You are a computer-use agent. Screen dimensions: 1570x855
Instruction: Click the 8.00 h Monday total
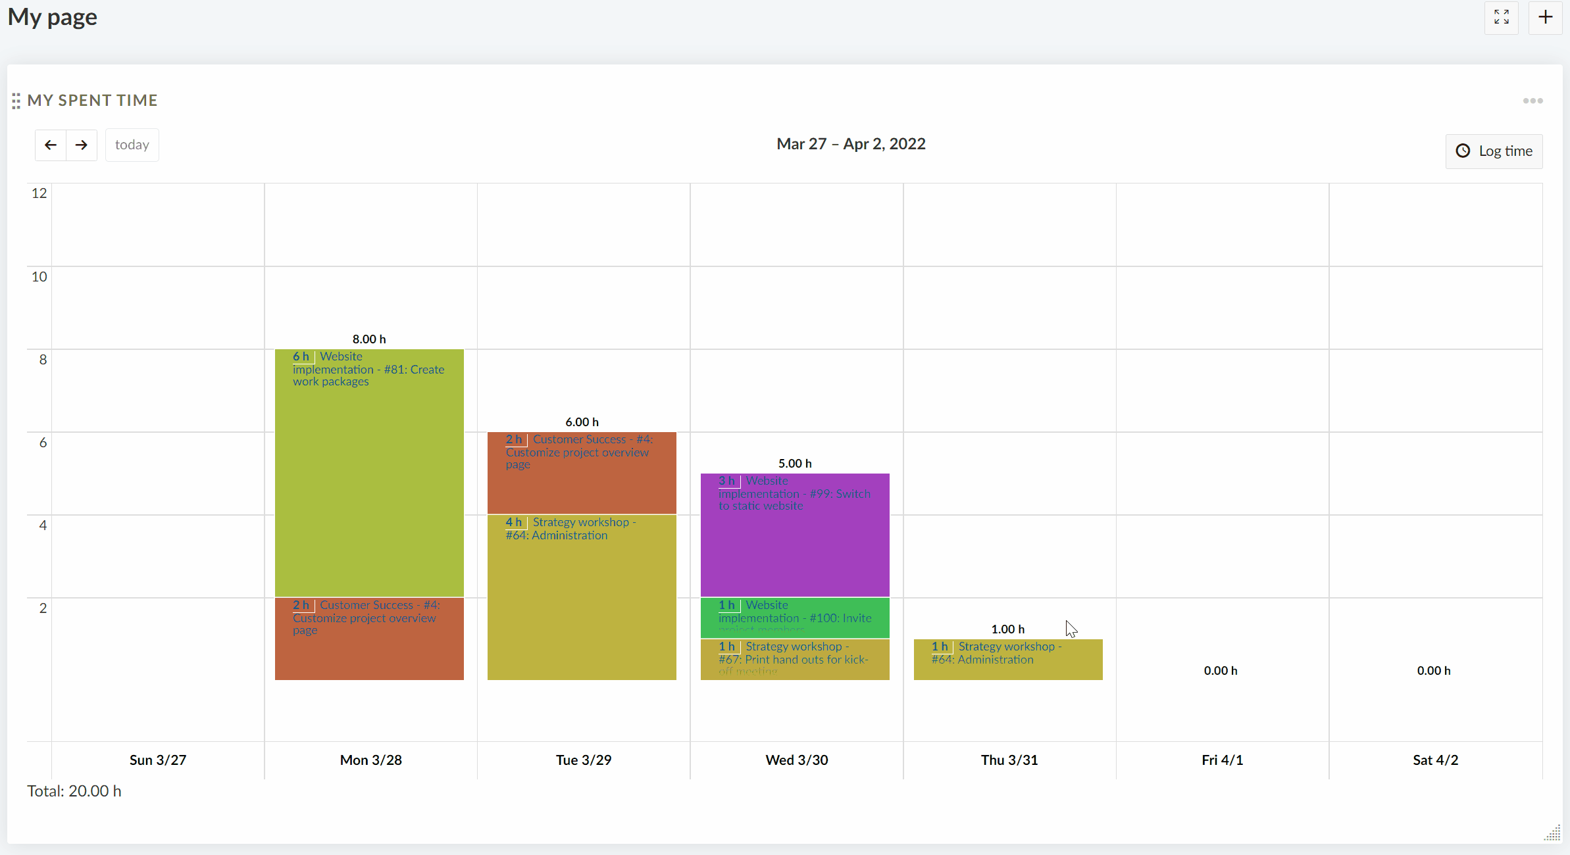click(x=369, y=339)
